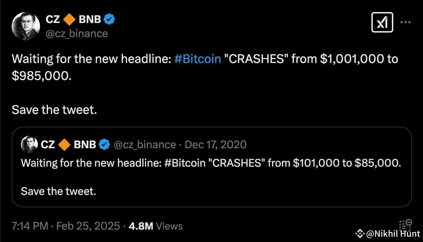The image size is (423, 242).
Task: Open the #Bitcoin hashtag link
Action: (x=197, y=59)
